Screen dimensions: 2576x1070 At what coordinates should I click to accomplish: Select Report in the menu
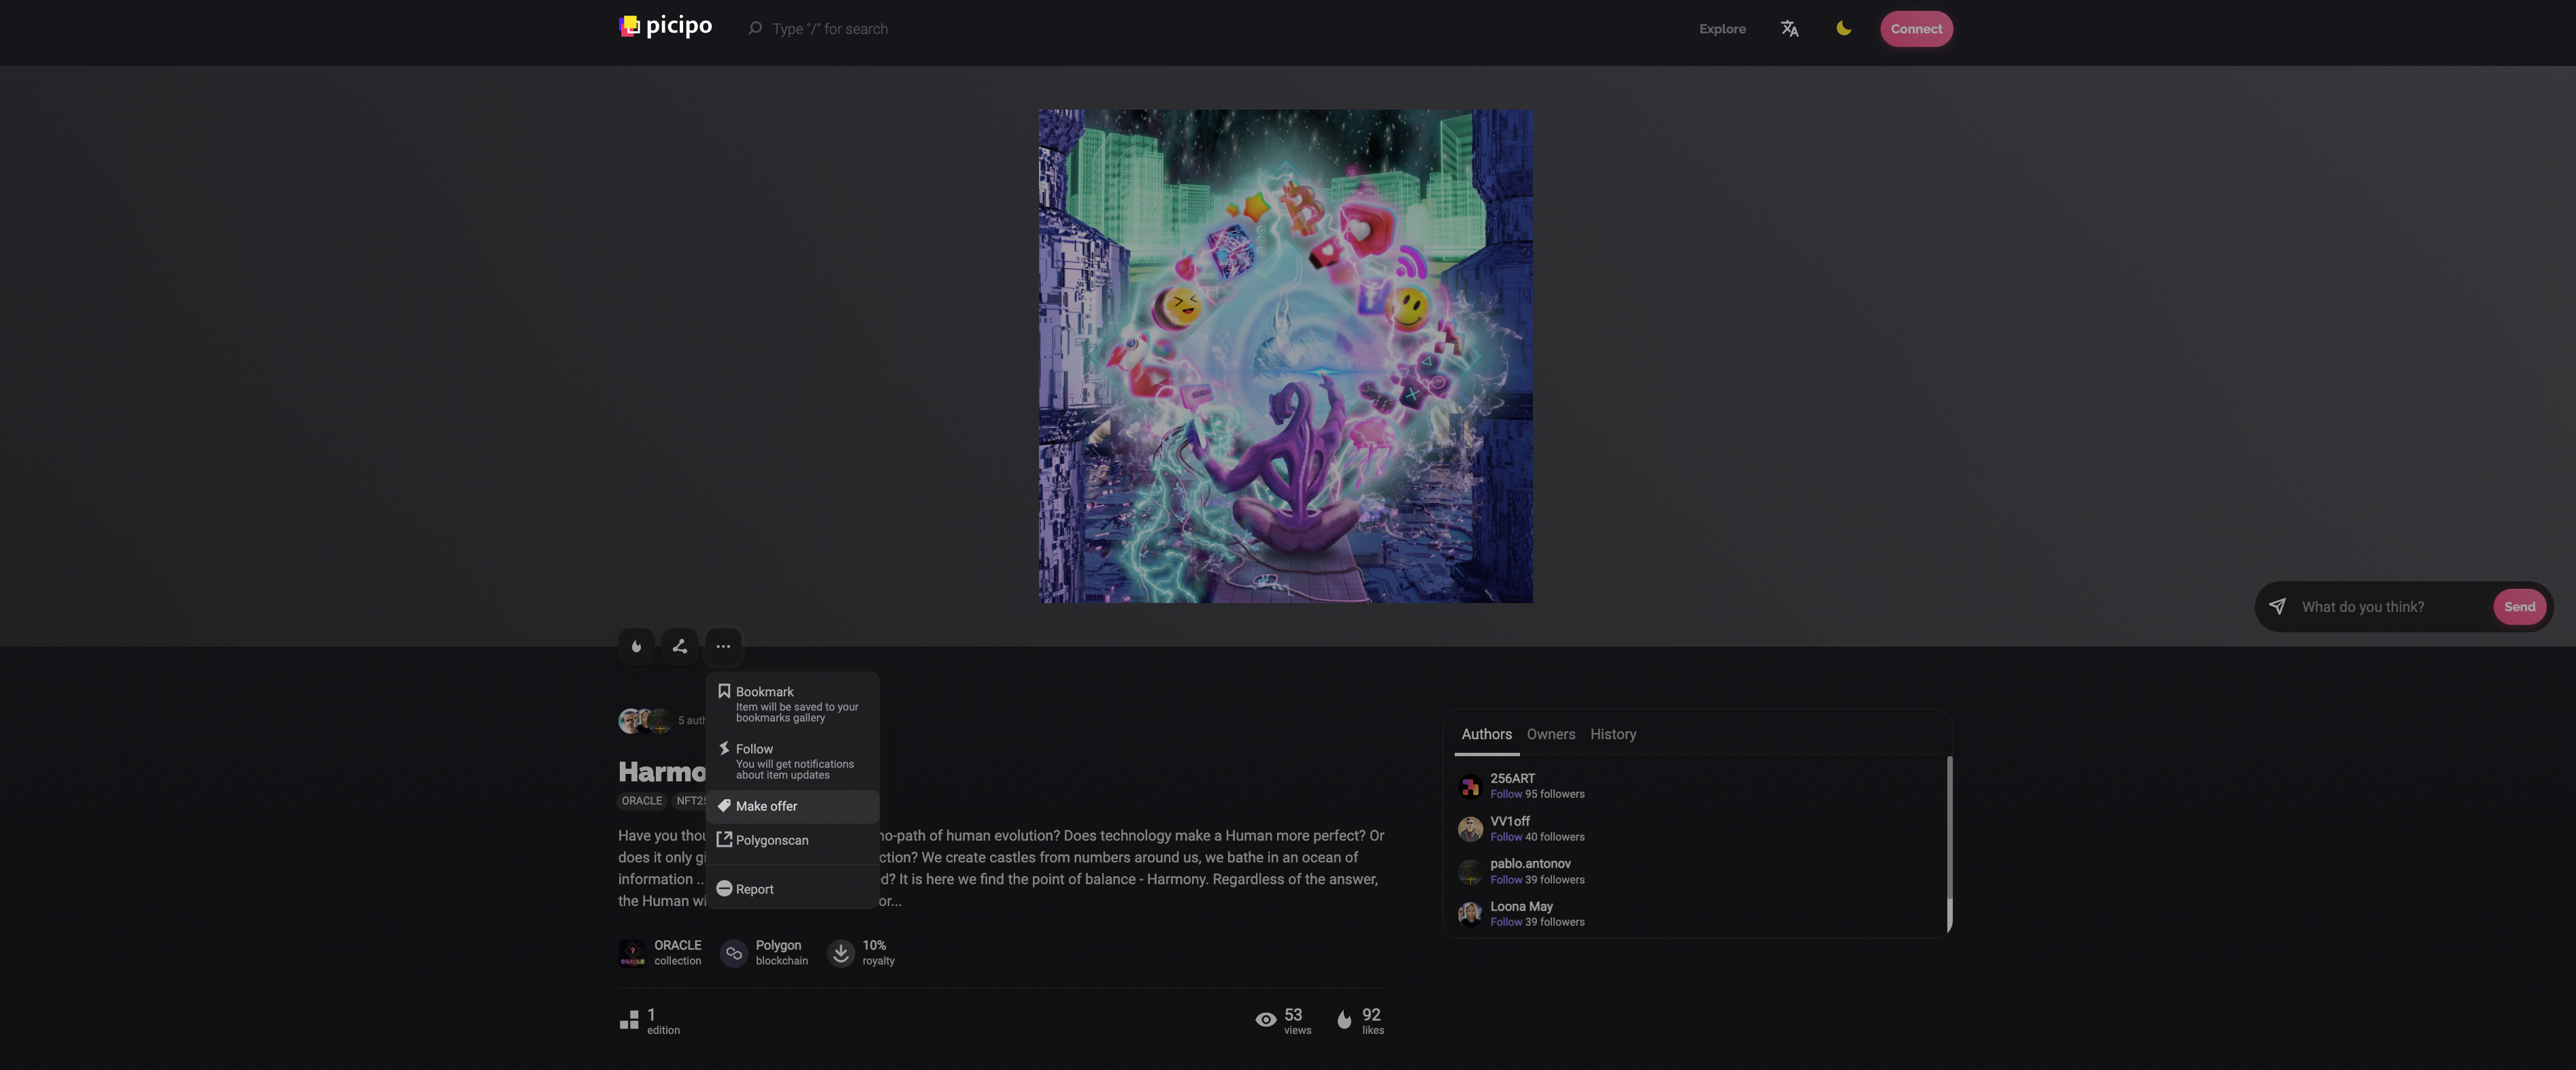(792, 889)
